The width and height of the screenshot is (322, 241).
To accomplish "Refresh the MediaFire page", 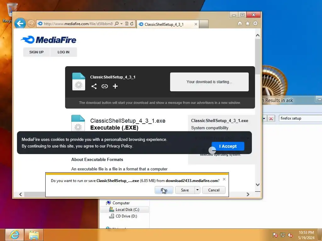I will coord(132,24).
